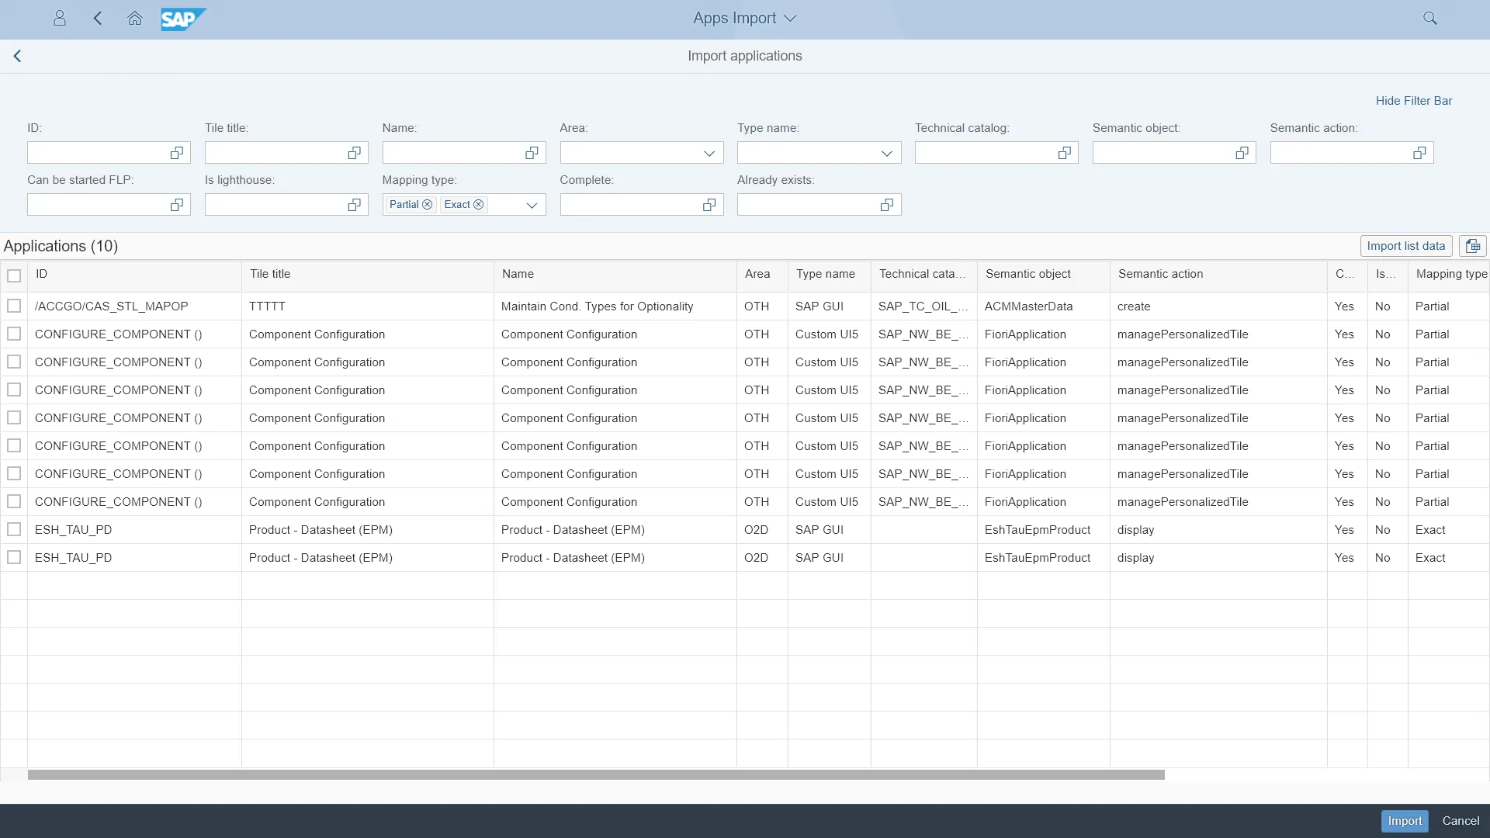Open value help for Name filter

pos(532,153)
